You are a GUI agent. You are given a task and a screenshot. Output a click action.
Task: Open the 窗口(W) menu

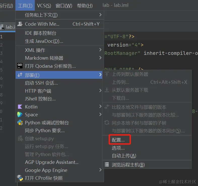click(64, 6)
